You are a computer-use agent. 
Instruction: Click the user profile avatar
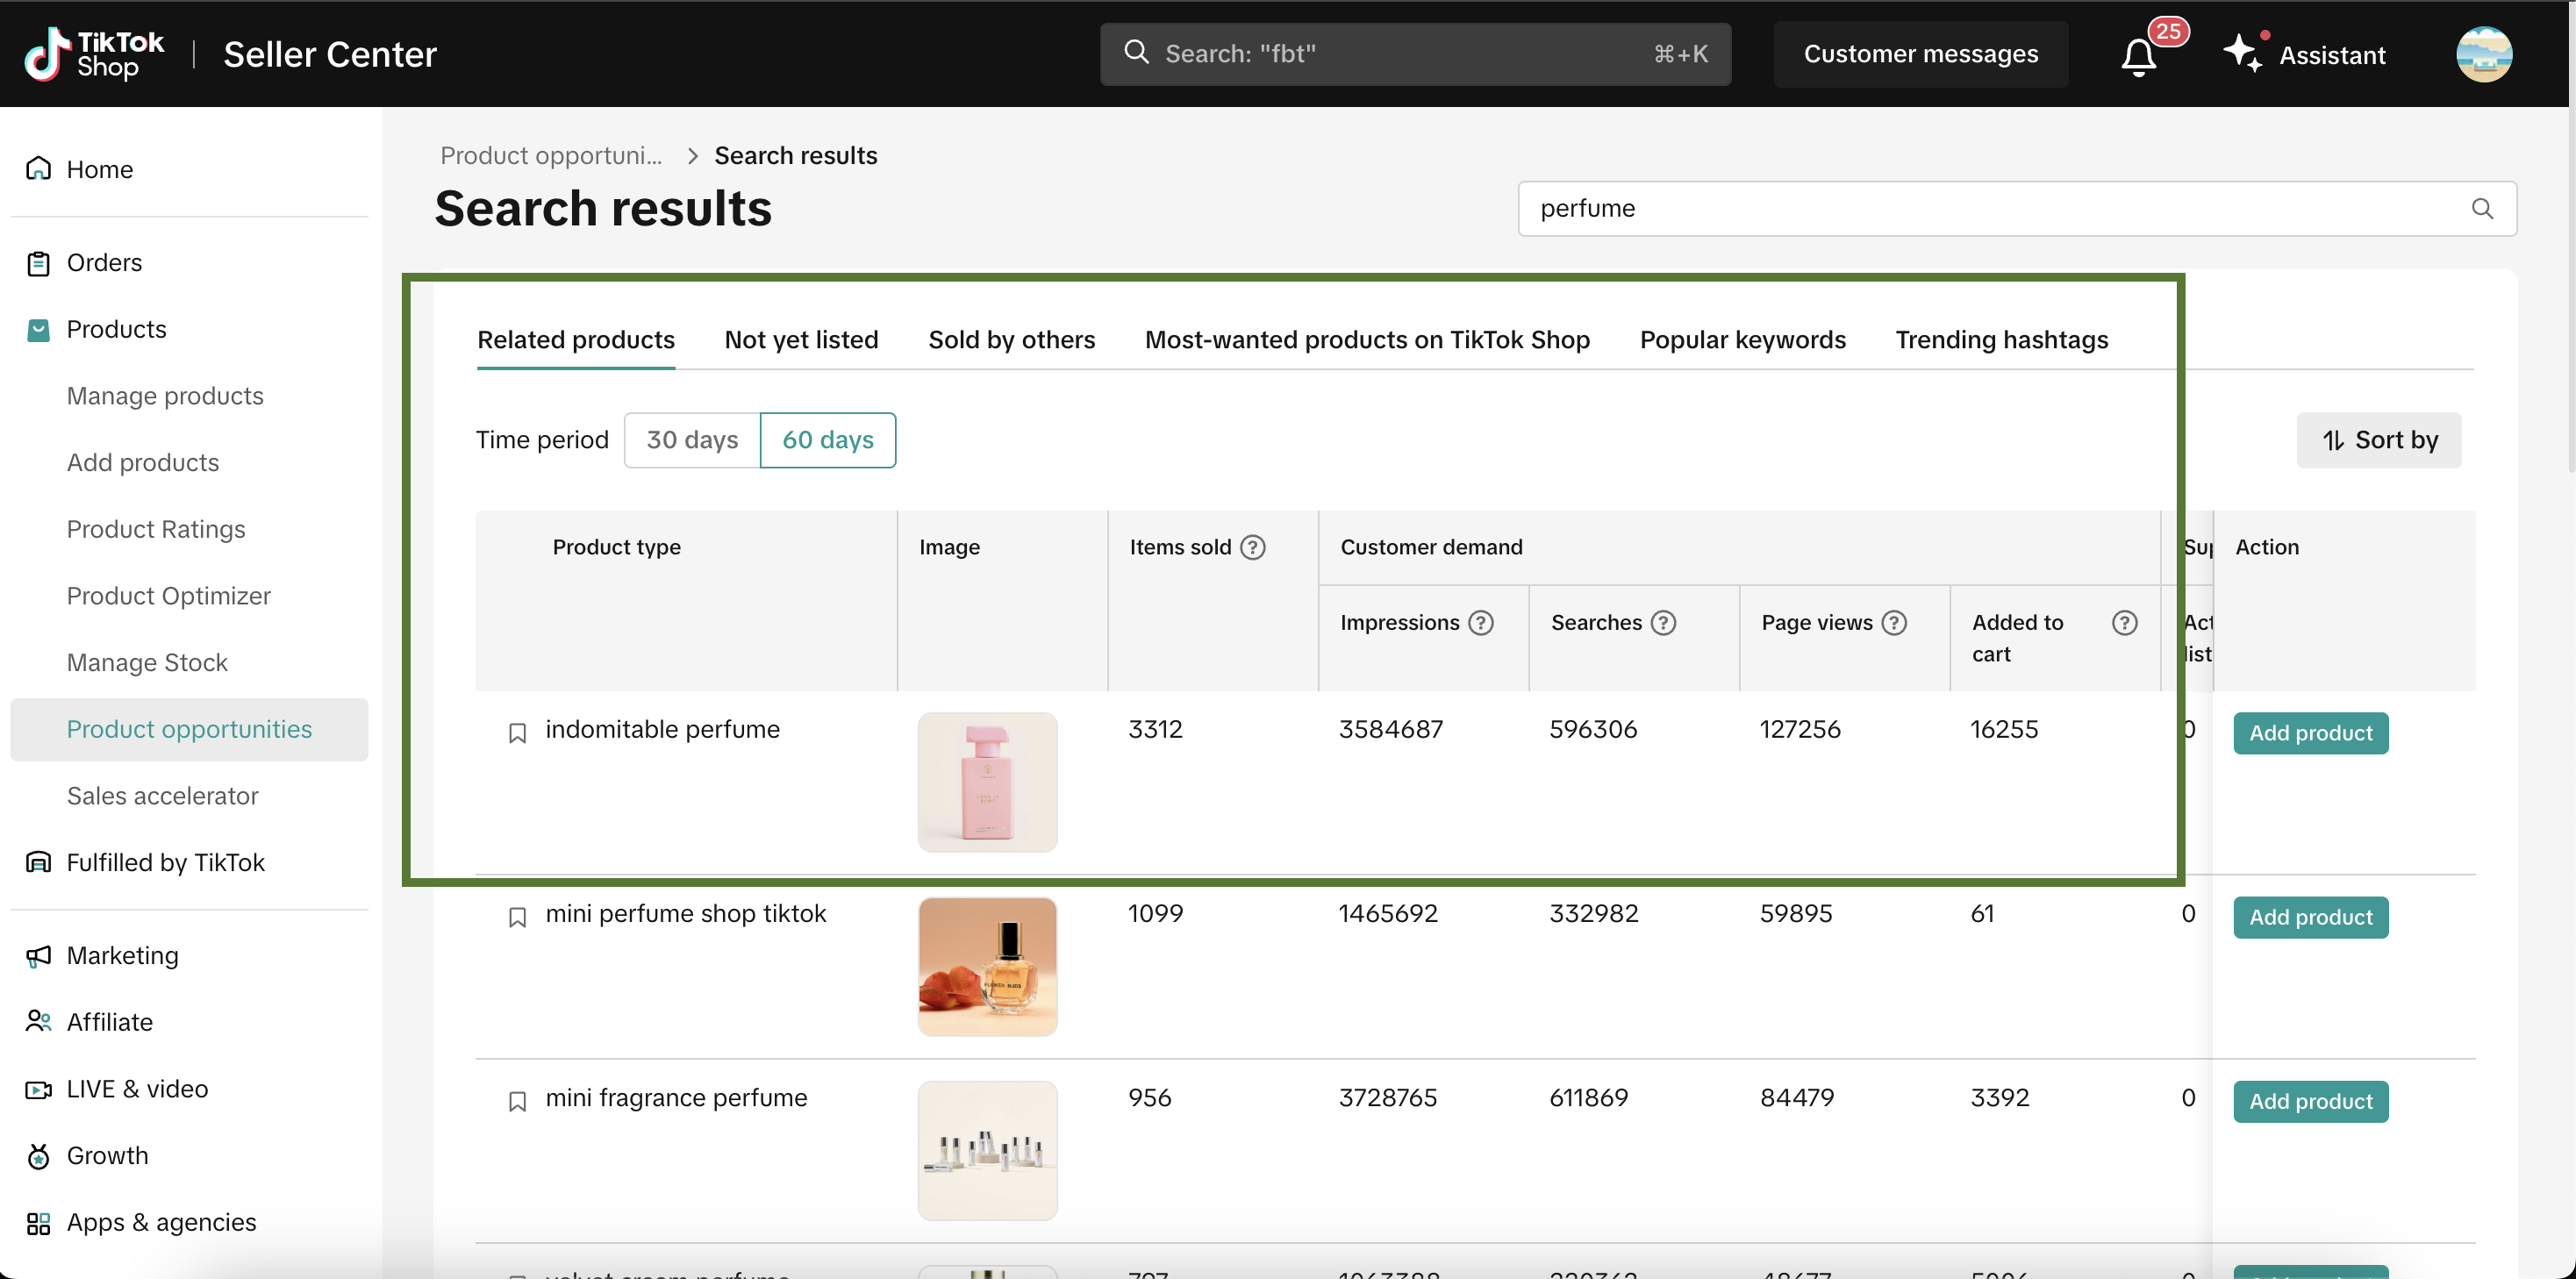click(2484, 54)
